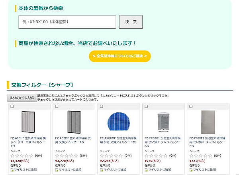Screen dimensions: 239x175
Task: Click the ¥2,245 price text
Action: (109, 161)
